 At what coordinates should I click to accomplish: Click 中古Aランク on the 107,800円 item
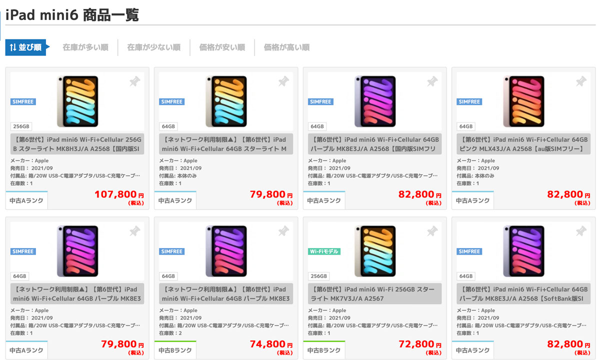coord(26,200)
